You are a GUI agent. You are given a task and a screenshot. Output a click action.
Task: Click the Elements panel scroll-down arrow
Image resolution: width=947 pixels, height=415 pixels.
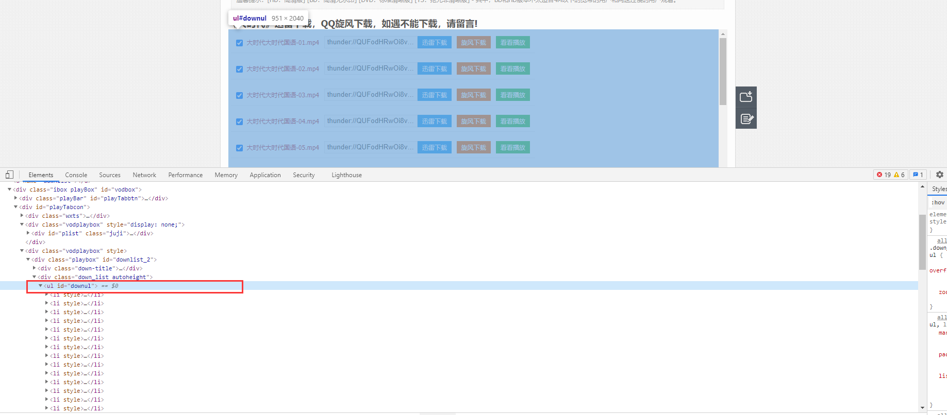[922, 408]
